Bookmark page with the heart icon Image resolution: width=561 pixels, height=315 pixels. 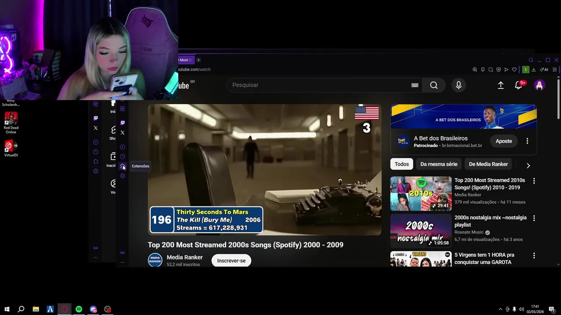(514, 70)
